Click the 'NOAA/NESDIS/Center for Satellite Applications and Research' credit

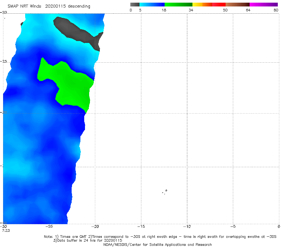(x=157, y=244)
